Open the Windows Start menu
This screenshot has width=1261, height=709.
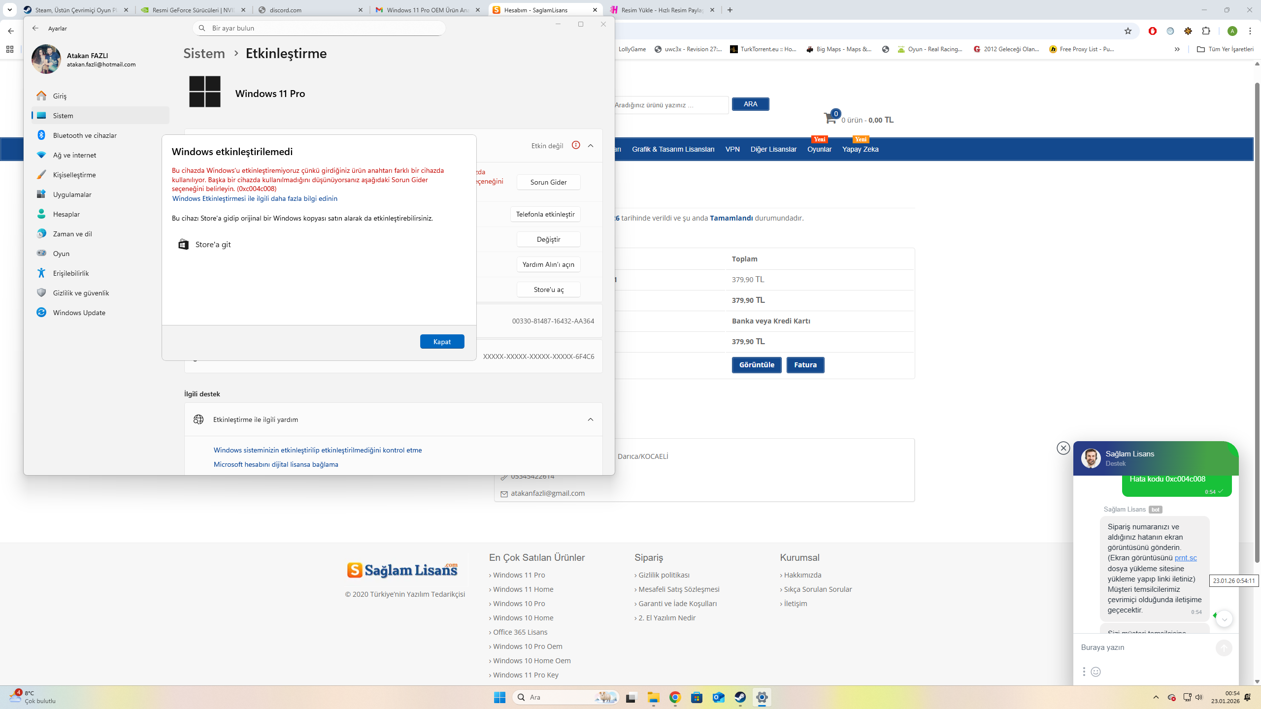click(499, 697)
